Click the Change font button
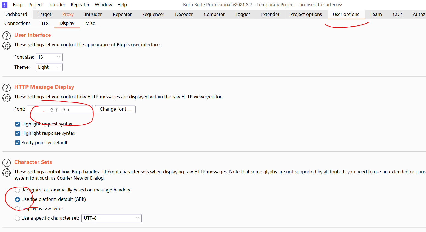The width and height of the screenshot is (426, 232). tap(115, 109)
